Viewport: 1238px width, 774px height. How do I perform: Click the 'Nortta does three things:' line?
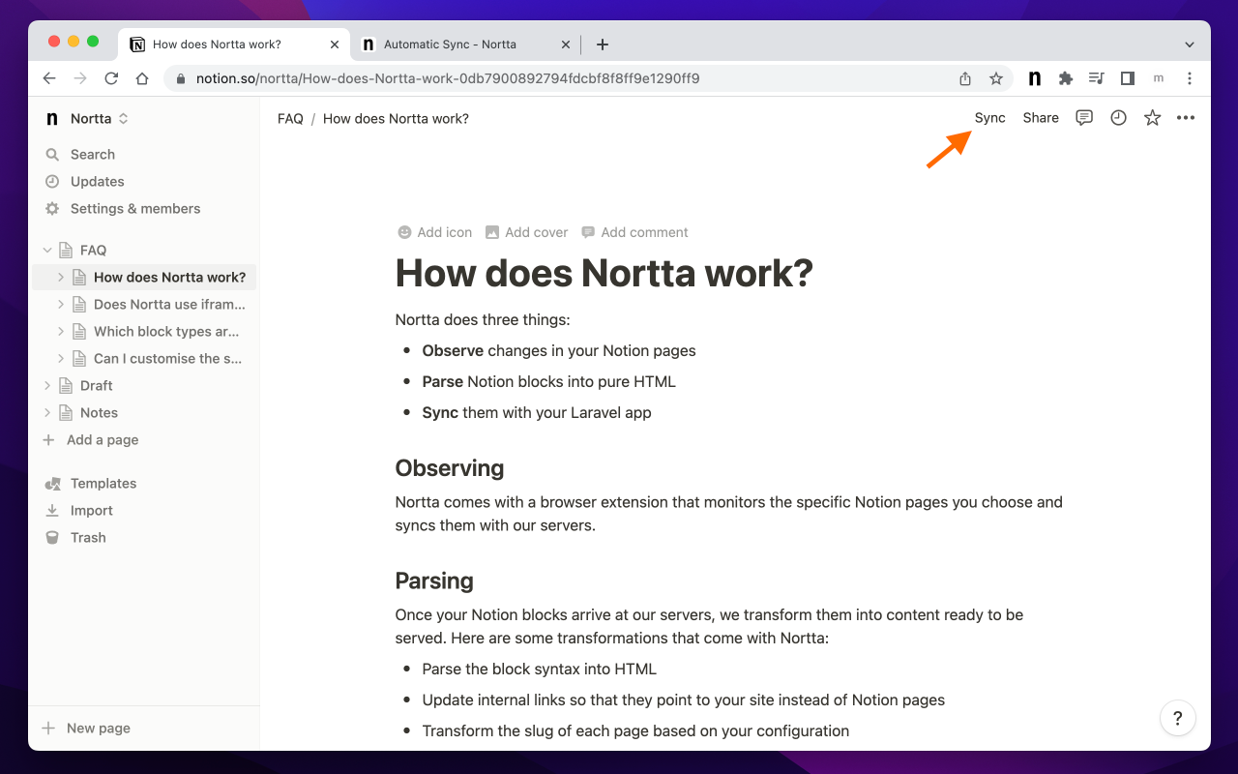point(483,320)
